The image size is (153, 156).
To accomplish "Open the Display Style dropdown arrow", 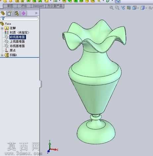I will [146, 8].
